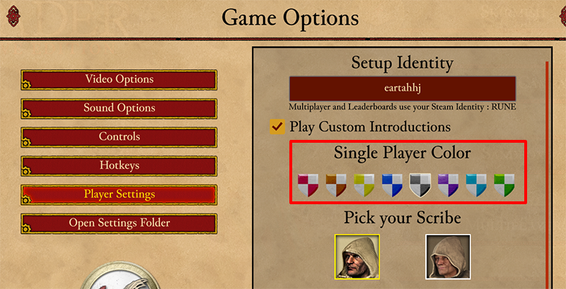
Task: Open Sound Options
Action: [x=119, y=109]
